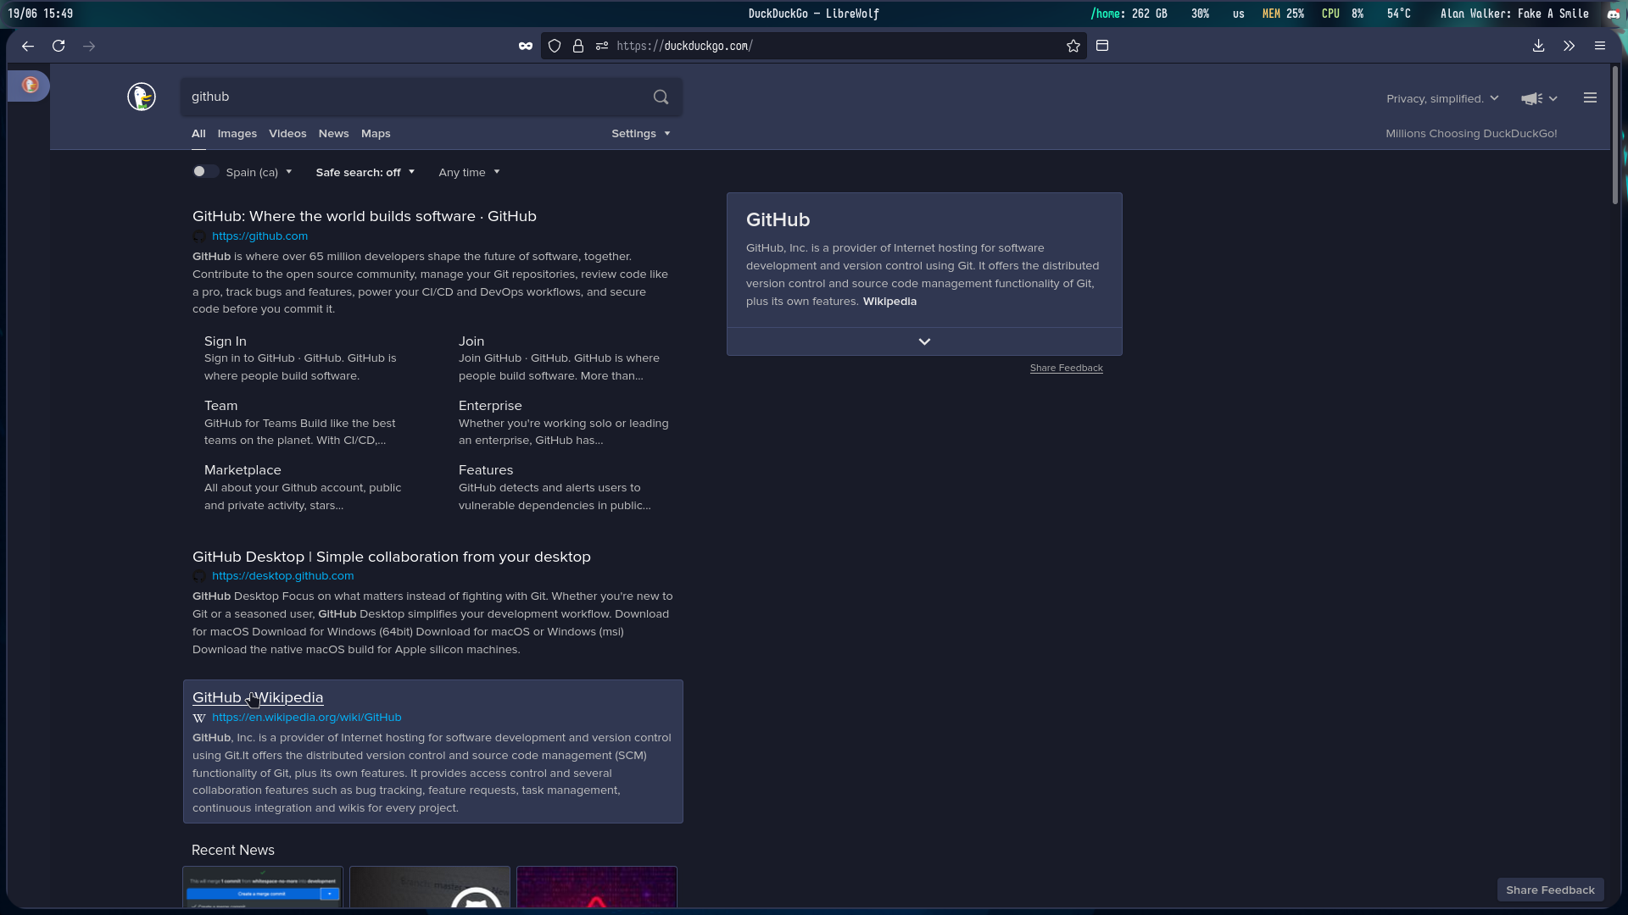Viewport: 1628px width, 915px height.
Task: Expand the GitHub info box chevron
Action: pos(924,341)
